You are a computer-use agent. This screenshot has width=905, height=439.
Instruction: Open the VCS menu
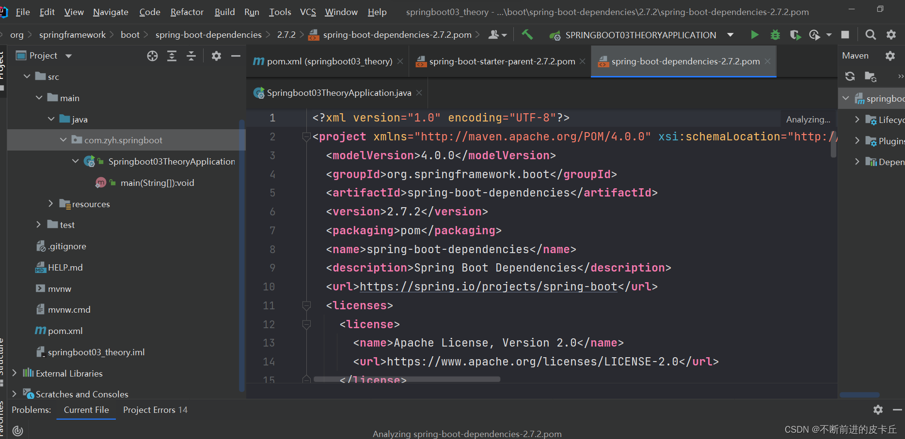pyautogui.click(x=308, y=12)
